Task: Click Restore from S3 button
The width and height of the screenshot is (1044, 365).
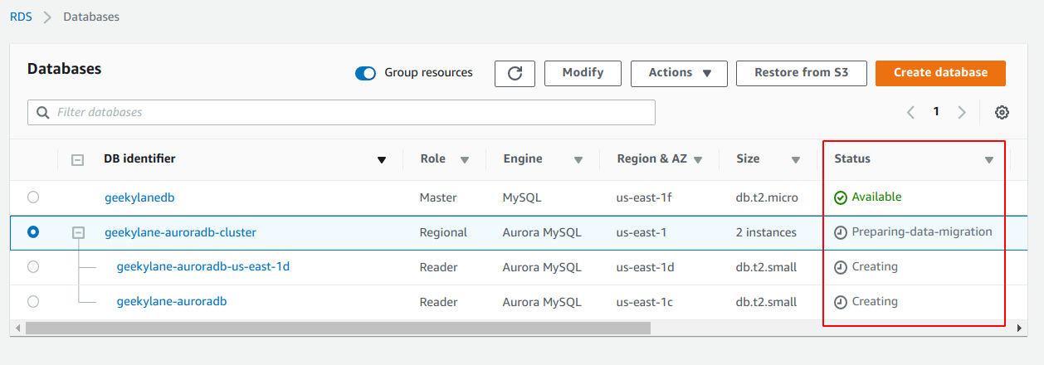Action: tap(802, 73)
